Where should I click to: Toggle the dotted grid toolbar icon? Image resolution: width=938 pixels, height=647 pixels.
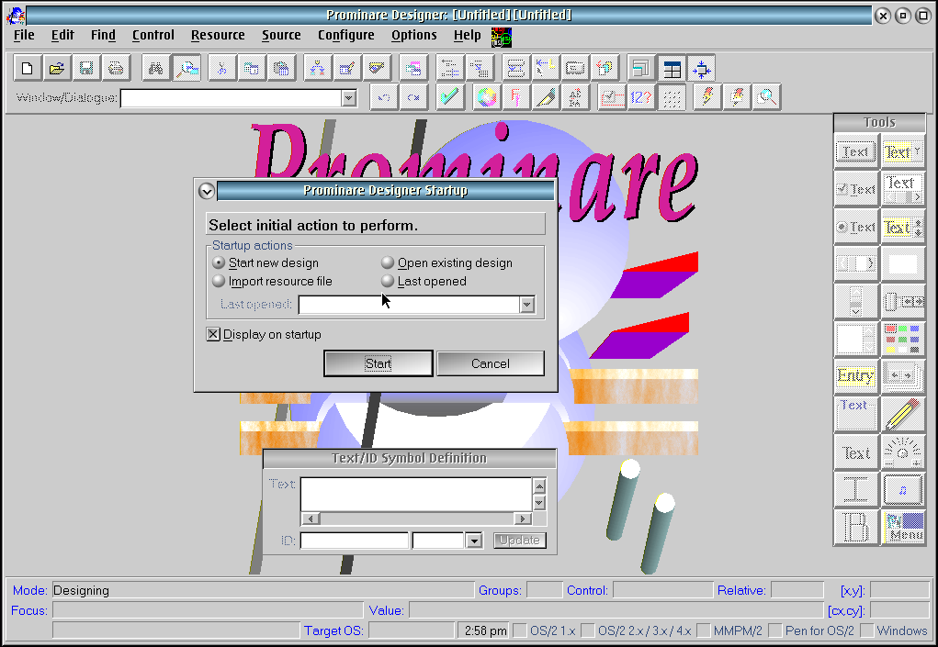click(672, 96)
